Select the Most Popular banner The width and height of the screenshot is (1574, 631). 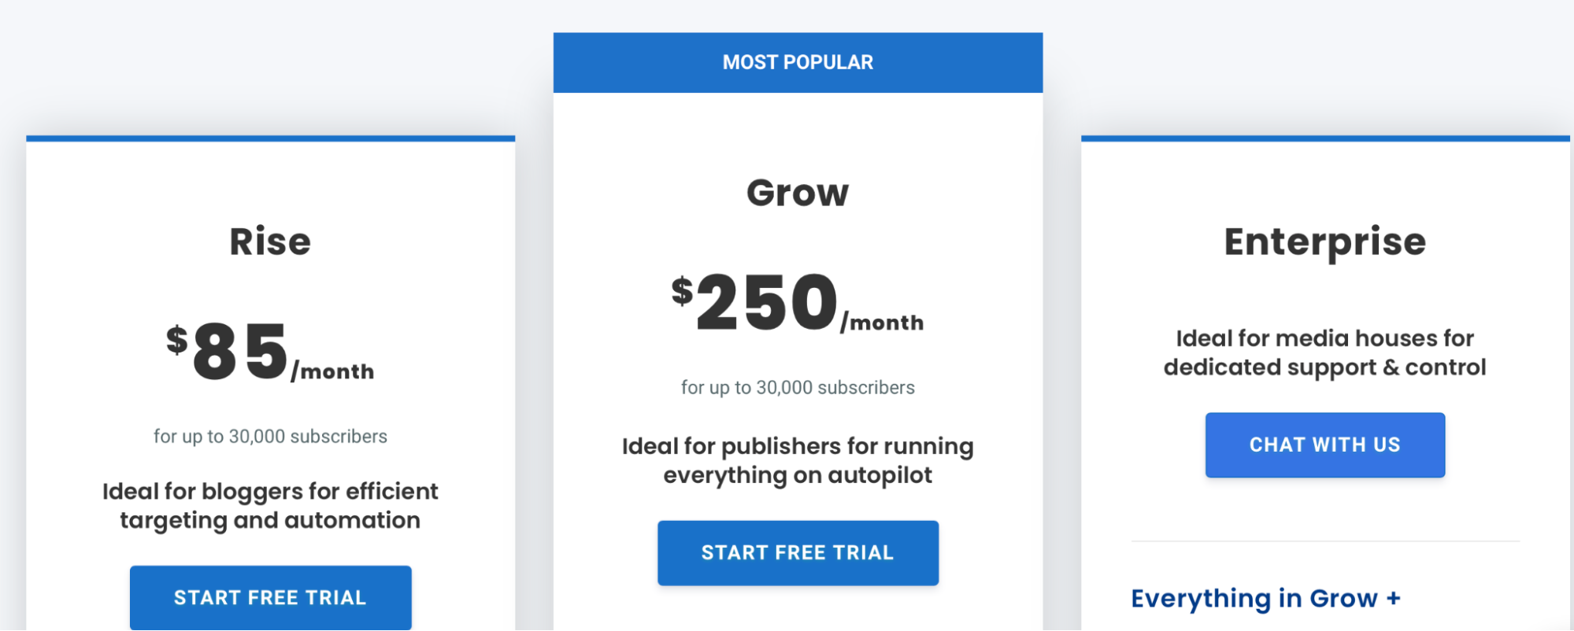798,62
